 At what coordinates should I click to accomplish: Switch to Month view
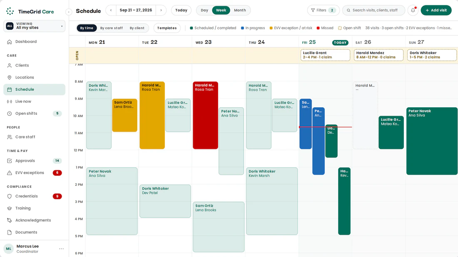pos(240,10)
